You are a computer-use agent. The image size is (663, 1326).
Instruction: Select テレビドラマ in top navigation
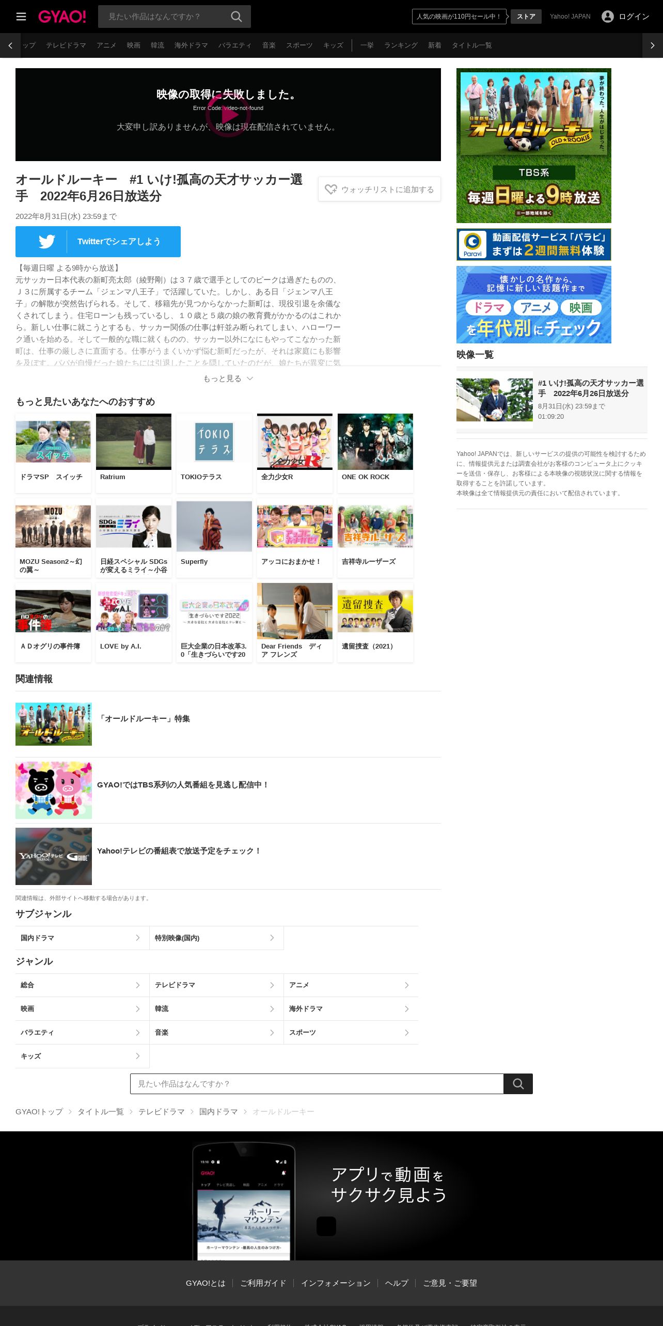tap(66, 45)
